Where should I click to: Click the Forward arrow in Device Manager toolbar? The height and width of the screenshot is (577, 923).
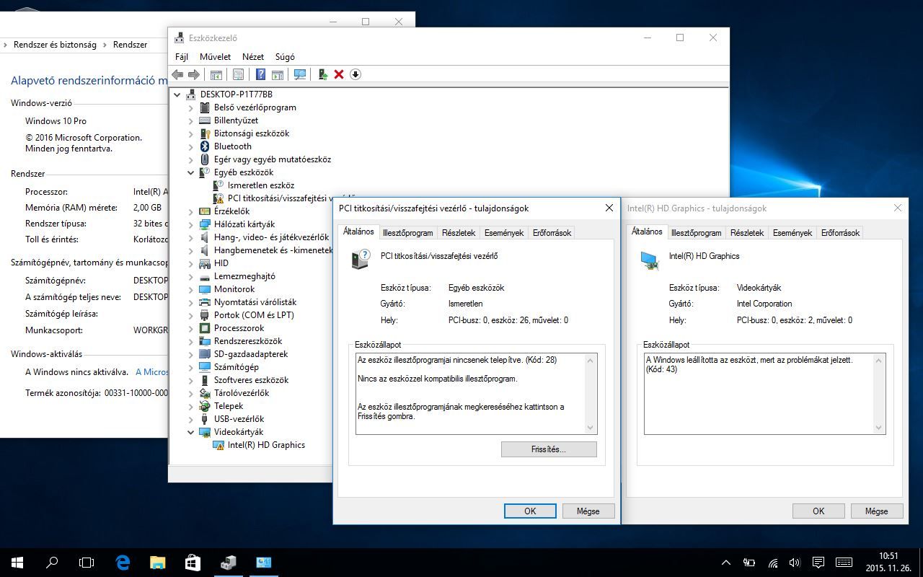194,74
